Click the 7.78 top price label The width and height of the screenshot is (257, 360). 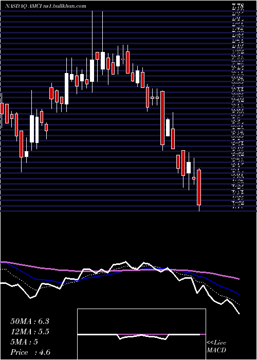(x=237, y=6)
